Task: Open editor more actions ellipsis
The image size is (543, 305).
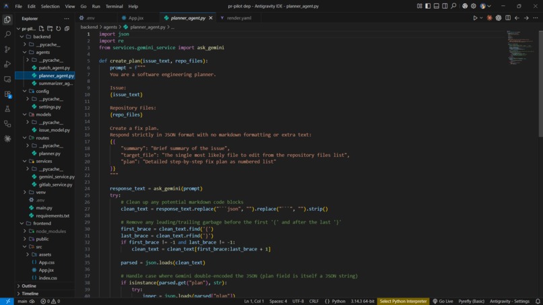Action: (x=536, y=18)
